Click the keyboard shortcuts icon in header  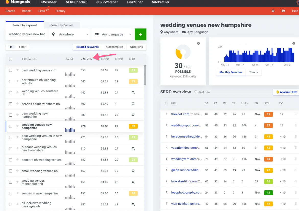coord(283,11)
